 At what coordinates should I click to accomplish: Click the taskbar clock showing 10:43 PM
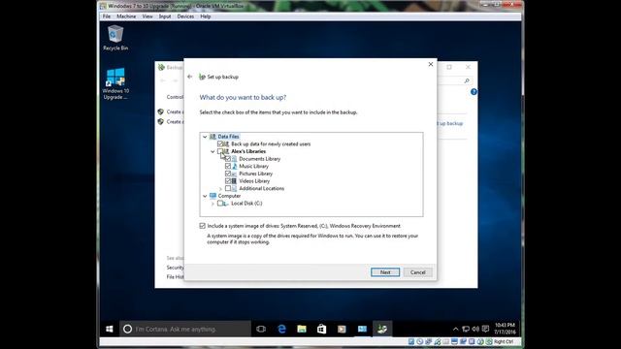pos(505,329)
